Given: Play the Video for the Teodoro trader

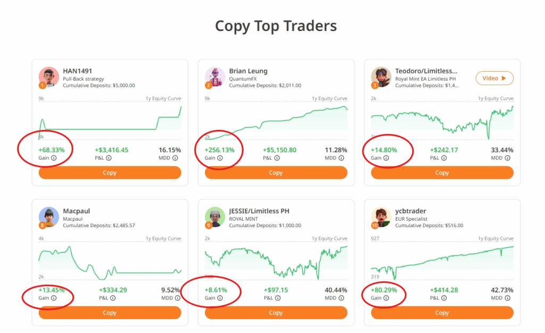Looking at the screenshot, I should coord(494,78).
